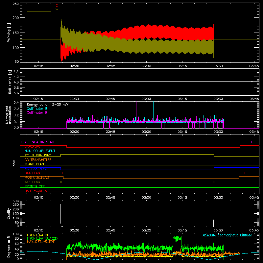This screenshot has width=263, height=263.
Task: Click the tall magenta Collimator 9 spike
Action: [x=136, y=111]
